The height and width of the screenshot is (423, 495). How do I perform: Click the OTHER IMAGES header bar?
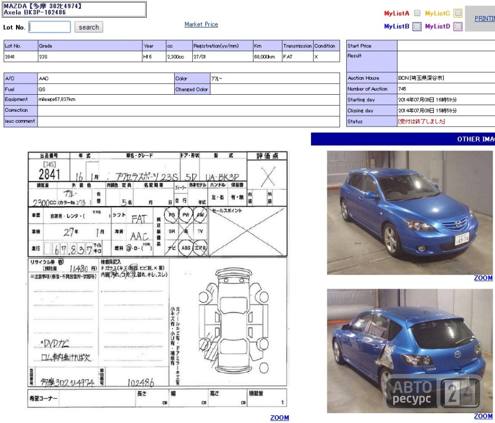pyautogui.click(x=403, y=139)
